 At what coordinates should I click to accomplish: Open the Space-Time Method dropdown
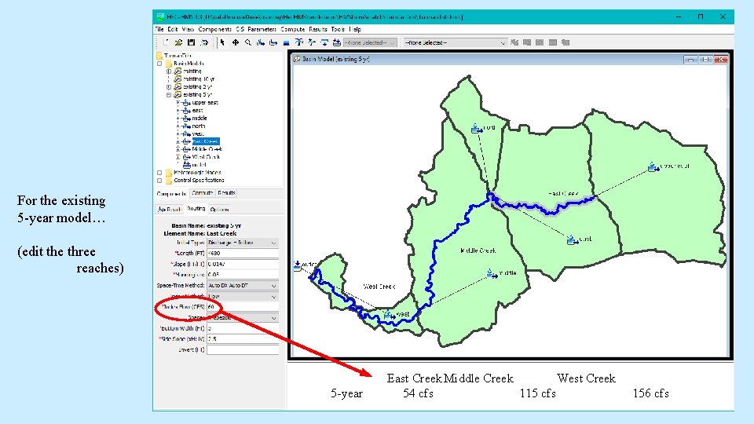pyautogui.click(x=243, y=286)
